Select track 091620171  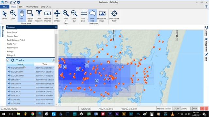click(30, 96)
